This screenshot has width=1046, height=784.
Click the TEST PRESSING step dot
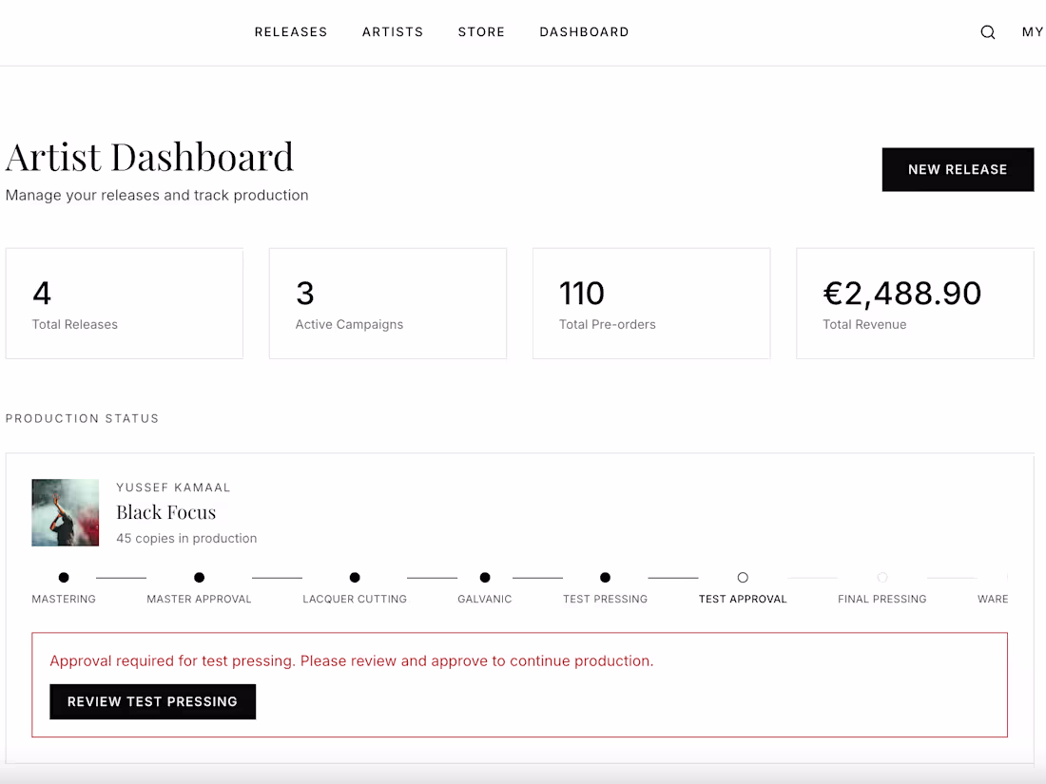(x=605, y=577)
